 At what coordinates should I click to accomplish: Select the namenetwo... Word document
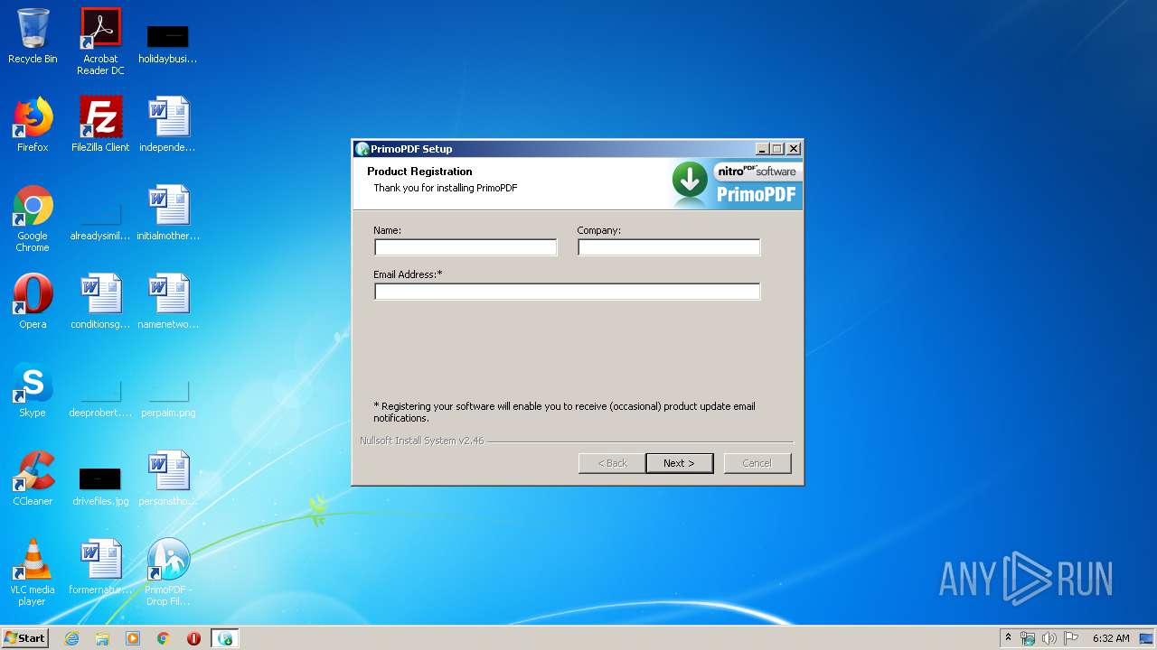click(168, 302)
